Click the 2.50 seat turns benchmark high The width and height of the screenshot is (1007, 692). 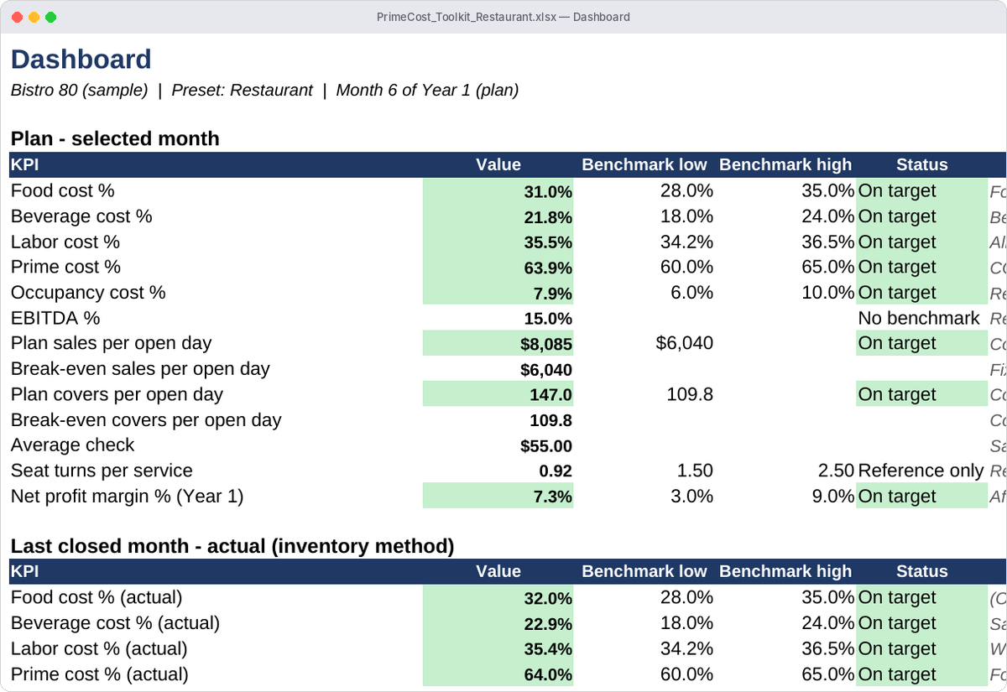836,471
